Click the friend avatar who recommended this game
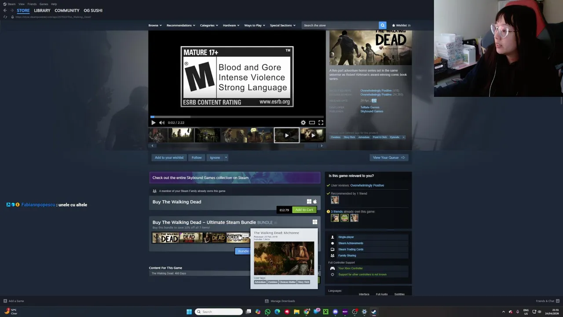The image size is (563, 317). tap(335, 200)
